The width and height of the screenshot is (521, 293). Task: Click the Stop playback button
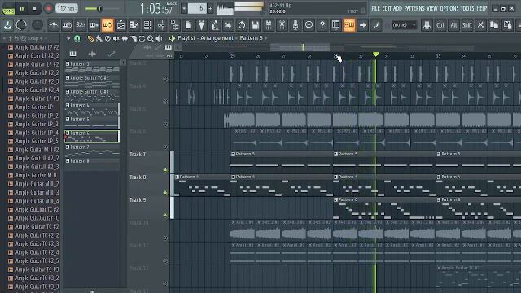pos(34,8)
